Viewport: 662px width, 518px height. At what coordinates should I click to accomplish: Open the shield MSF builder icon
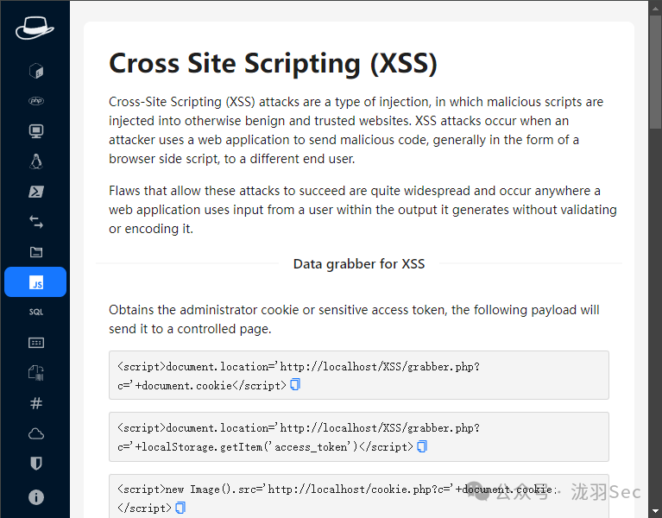coord(36,464)
